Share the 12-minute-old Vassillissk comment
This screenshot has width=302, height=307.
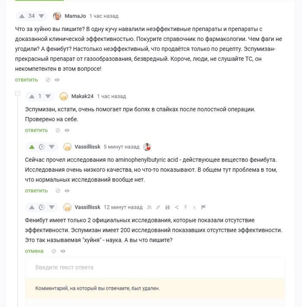click(176, 207)
